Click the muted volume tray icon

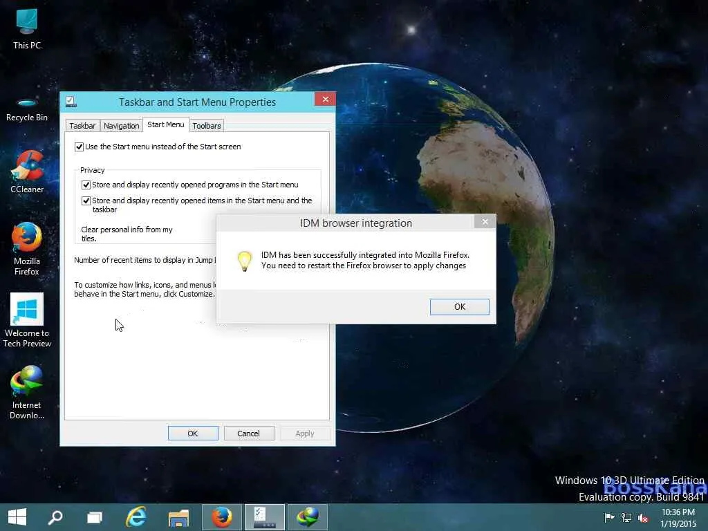[644, 517]
